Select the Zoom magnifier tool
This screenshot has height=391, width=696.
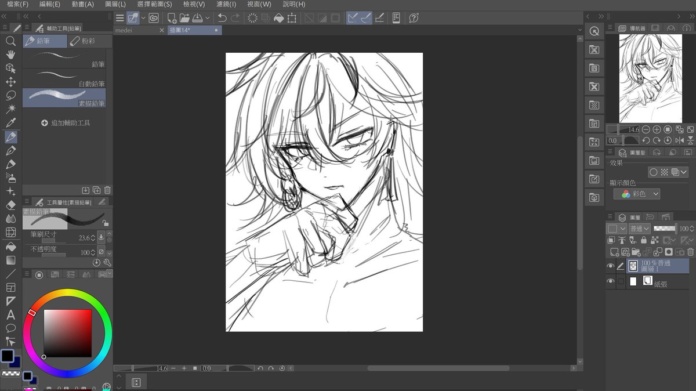tap(10, 41)
